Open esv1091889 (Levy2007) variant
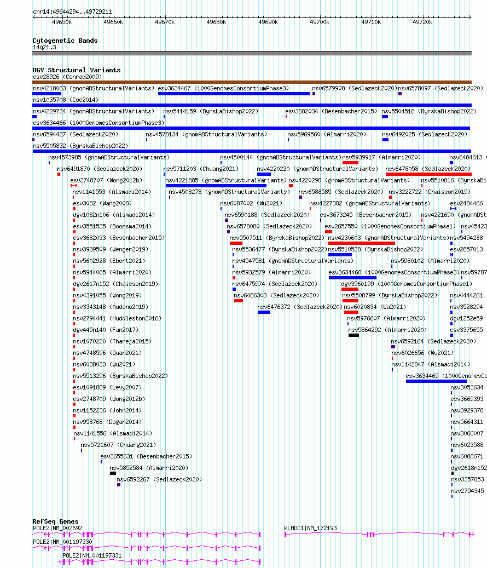This screenshot has height=568, width=487. click(x=107, y=388)
